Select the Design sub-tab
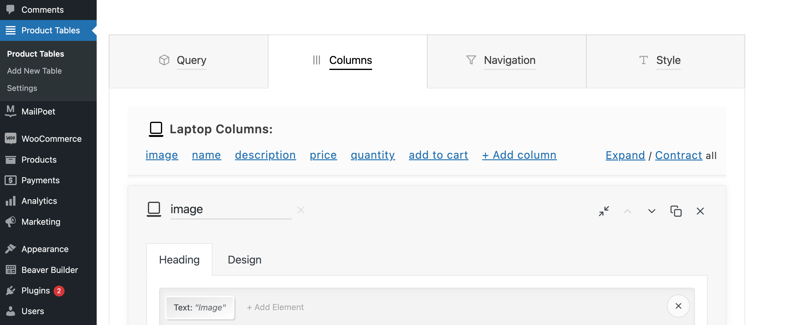790x325 pixels. click(245, 260)
